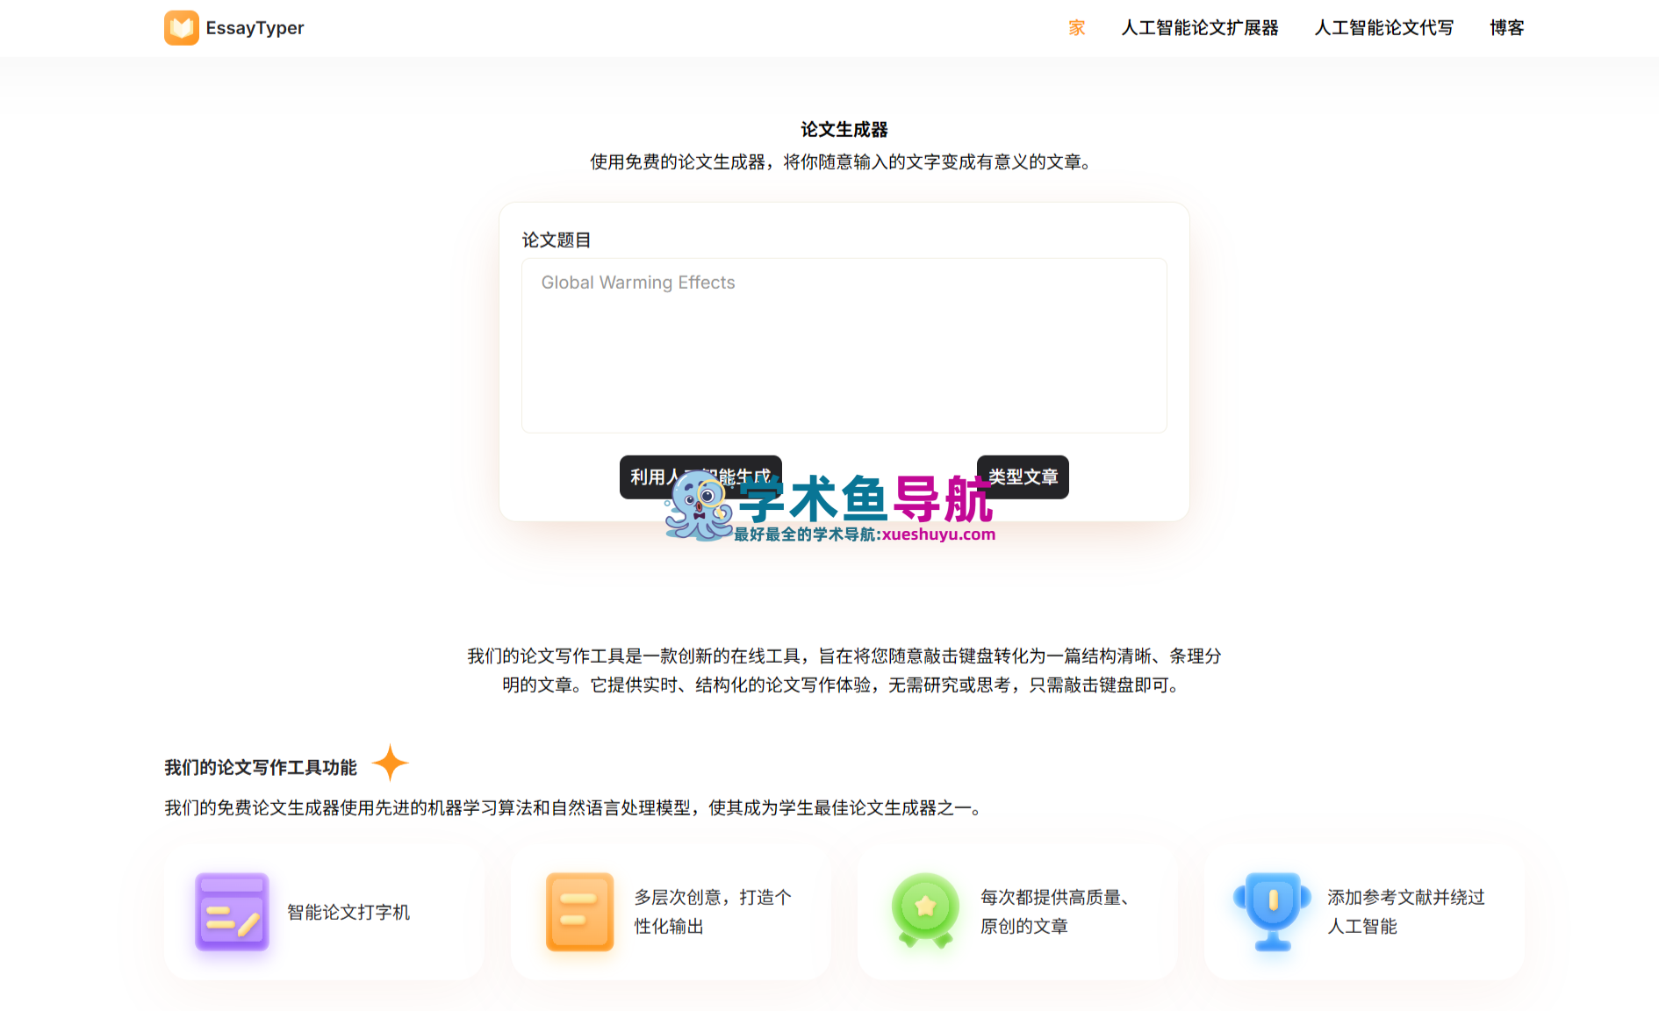Open the 博客 blog link

[x=1507, y=28]
